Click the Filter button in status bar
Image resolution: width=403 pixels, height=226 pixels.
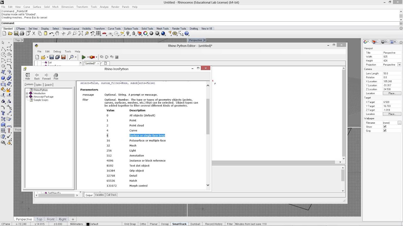[230, 224]
